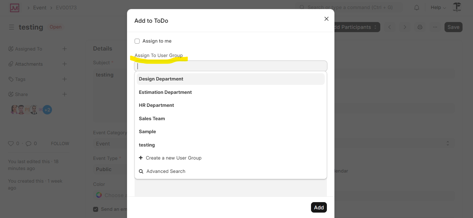473x218 pixels.
Task: Go to the next document arrow
Action: (405, 27)
